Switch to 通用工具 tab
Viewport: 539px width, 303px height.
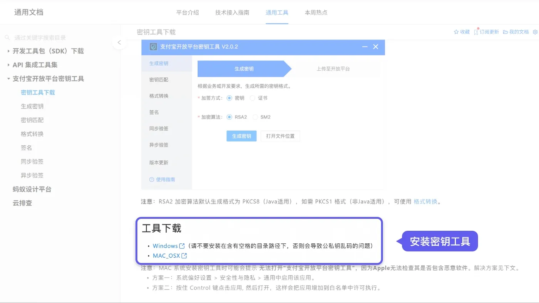277,12
